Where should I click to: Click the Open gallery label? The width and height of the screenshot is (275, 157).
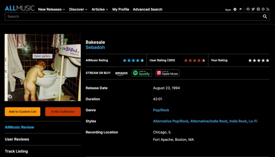tap(42, 56)
